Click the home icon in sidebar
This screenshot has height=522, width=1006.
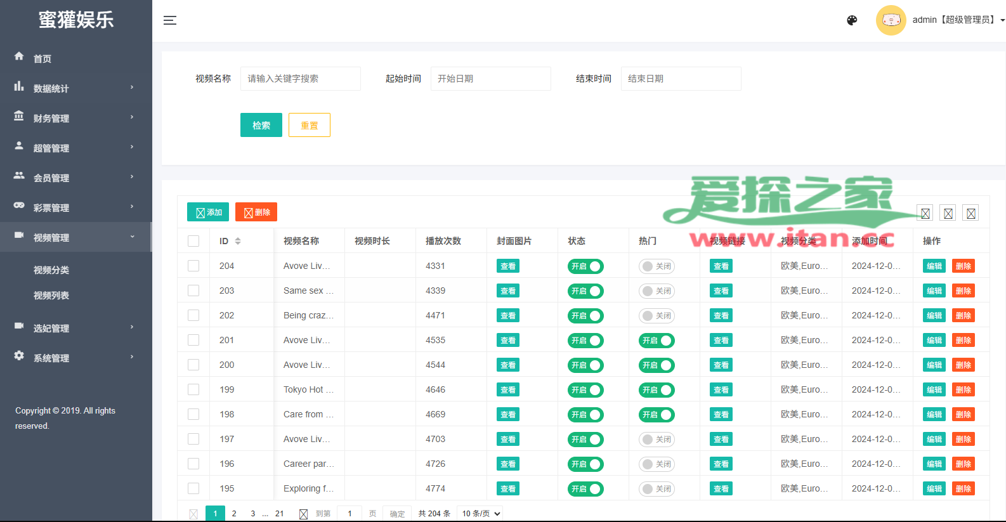click(19, 56)
